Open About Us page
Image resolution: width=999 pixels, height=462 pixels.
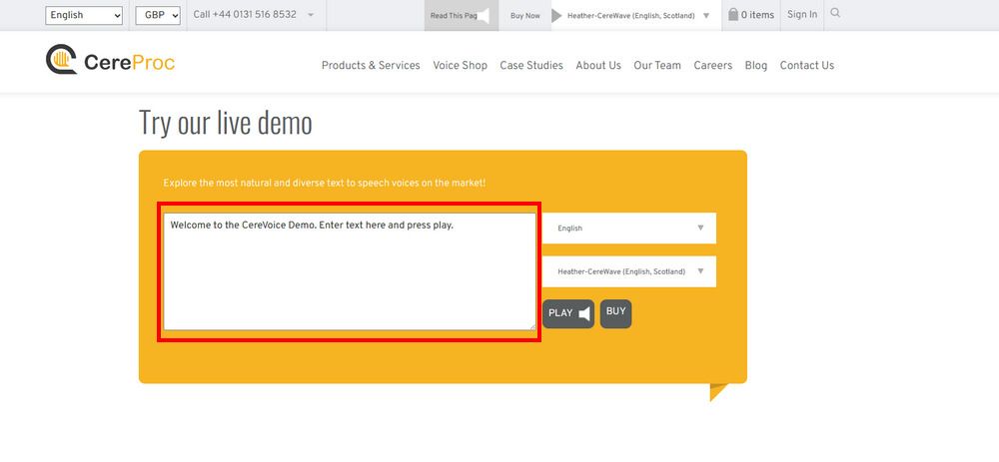[598, 65]
